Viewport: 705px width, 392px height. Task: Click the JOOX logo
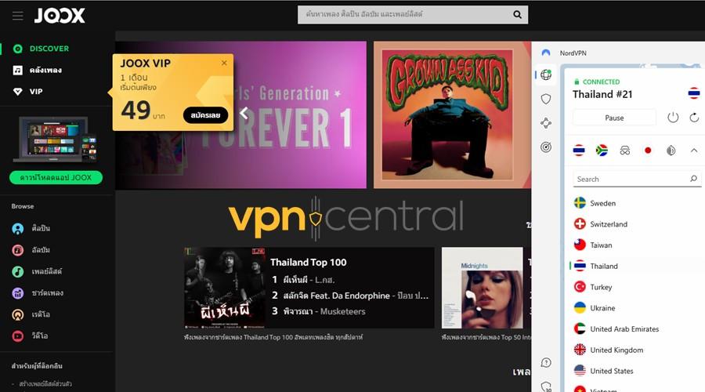click(x=60, y=16)
